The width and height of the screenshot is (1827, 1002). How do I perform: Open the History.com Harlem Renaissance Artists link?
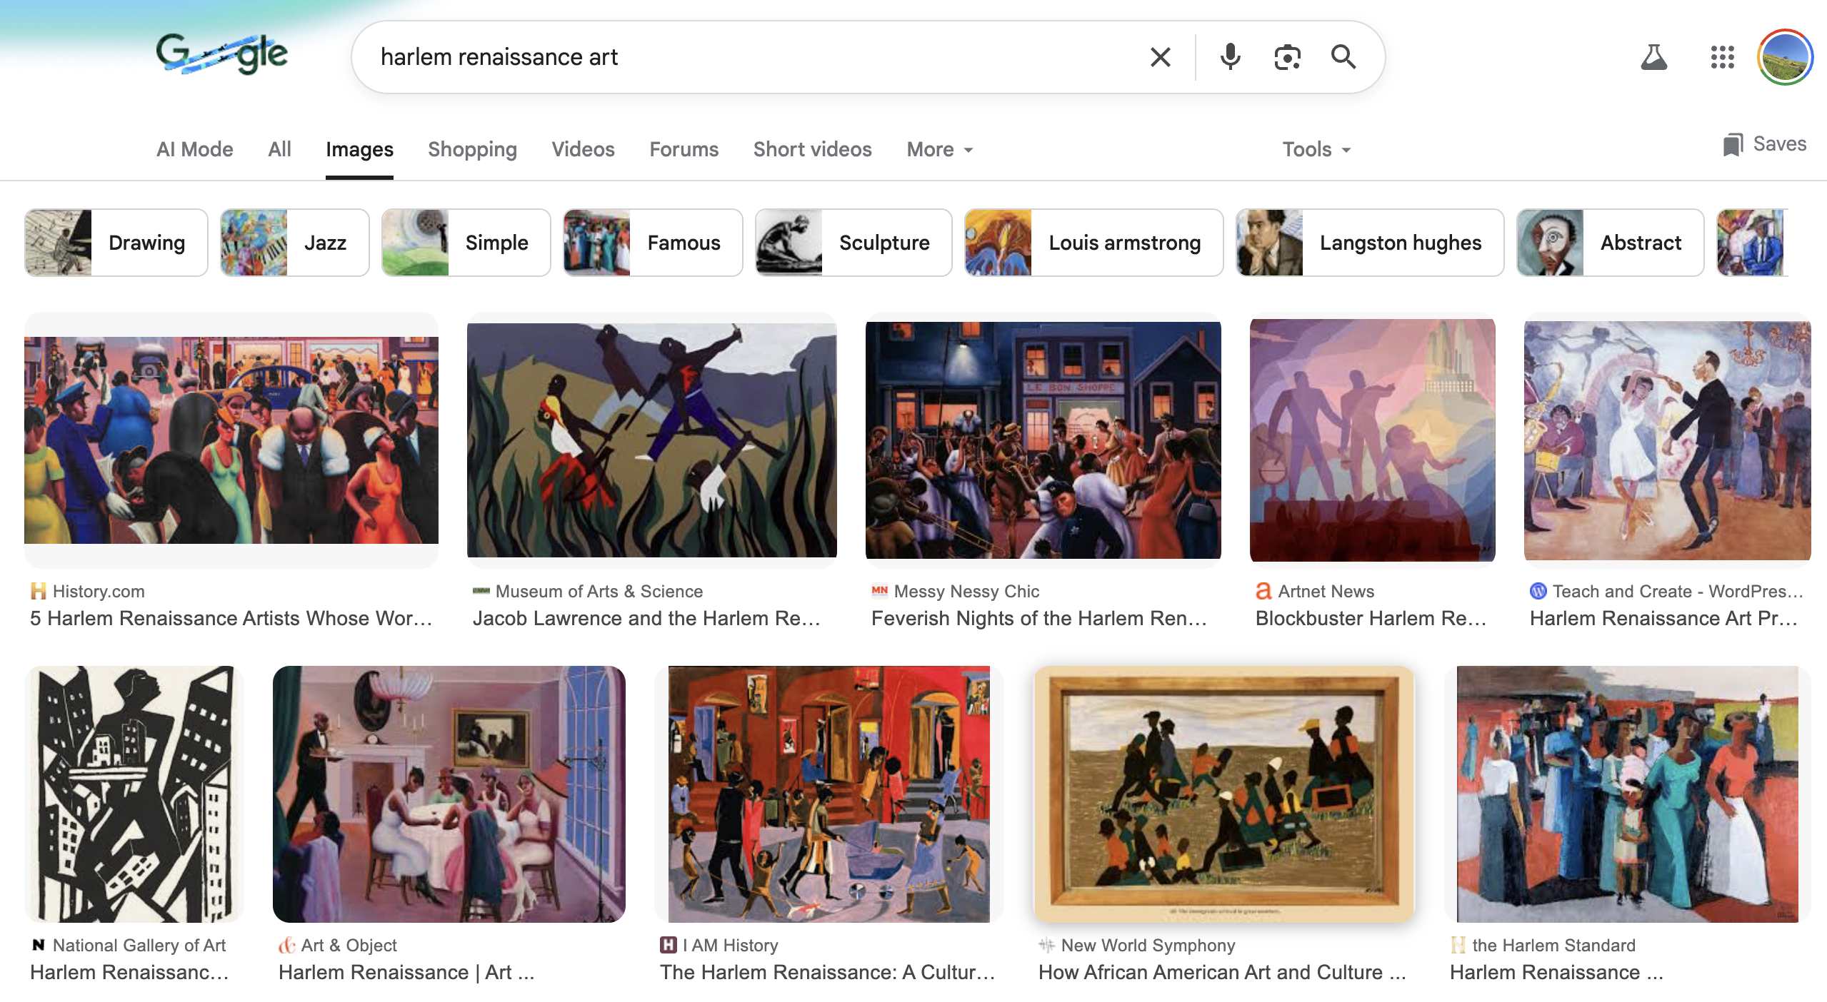[x=231, y=618]
